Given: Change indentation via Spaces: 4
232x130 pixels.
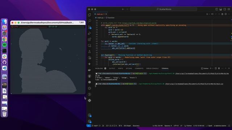Looking at the screenshot, I should pos(168,126).
